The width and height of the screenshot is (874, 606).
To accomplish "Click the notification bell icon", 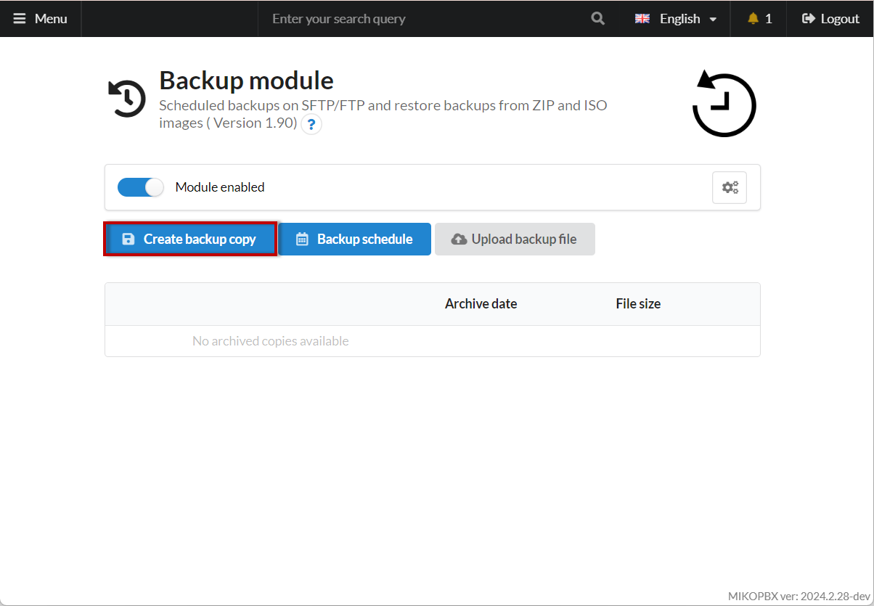I will click(x=753, y=19).
